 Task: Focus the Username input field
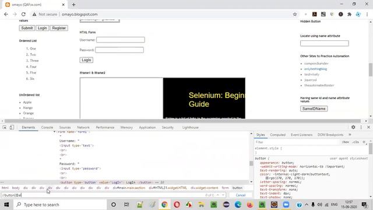click(121, 40)
